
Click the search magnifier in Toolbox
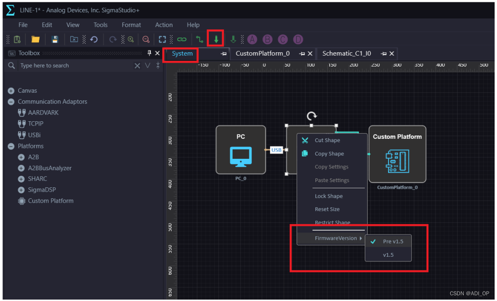(x=11, y=66)
